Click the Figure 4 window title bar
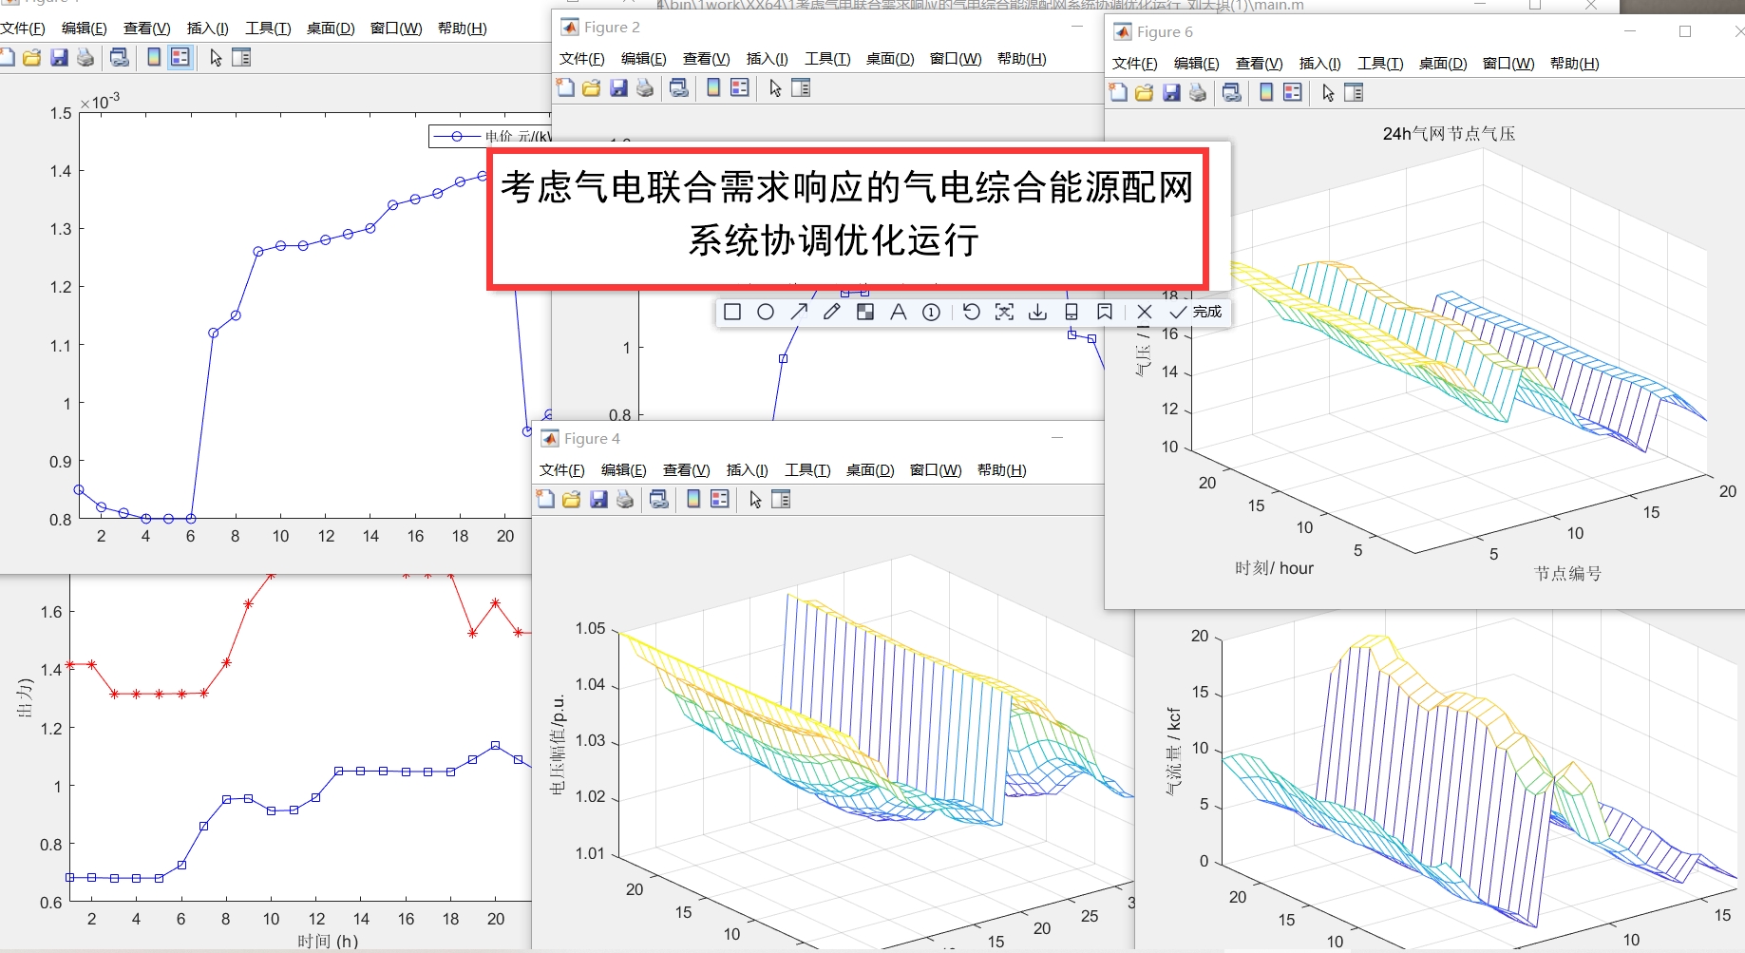Image resolution: width=1745 pixels, height=953 pixels. point(817,438)
